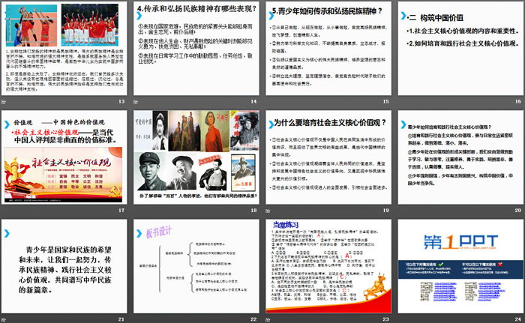
Task: Select slide 14 thumbnail about 传承和弘扬民族精神表现
Action: click(x=196, y=49)
